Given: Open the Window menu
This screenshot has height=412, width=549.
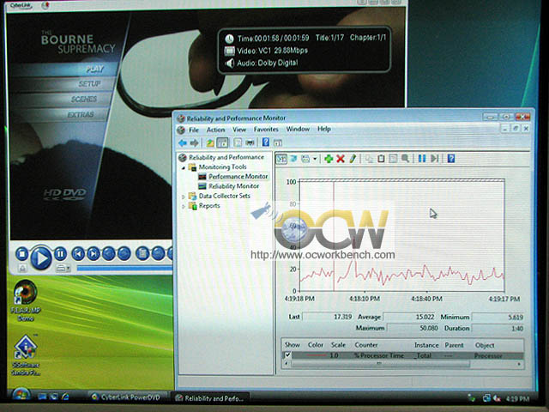Looking at the screenshot, I should pyautogui.click(x=298, y=129).
